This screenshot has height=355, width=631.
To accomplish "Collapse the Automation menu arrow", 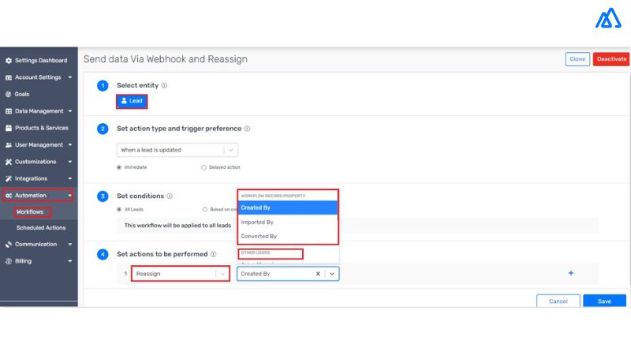I will pyautogui.click(x=70, y=196).
